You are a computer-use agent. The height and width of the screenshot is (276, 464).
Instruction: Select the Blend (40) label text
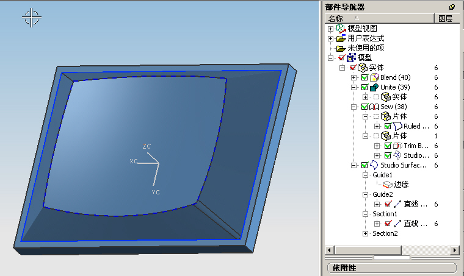[396, 77]
